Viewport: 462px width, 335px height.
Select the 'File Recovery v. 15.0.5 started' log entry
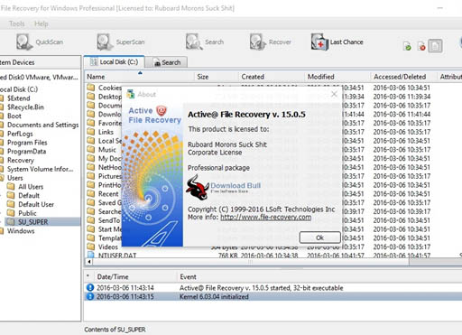(x=273, y=288)
